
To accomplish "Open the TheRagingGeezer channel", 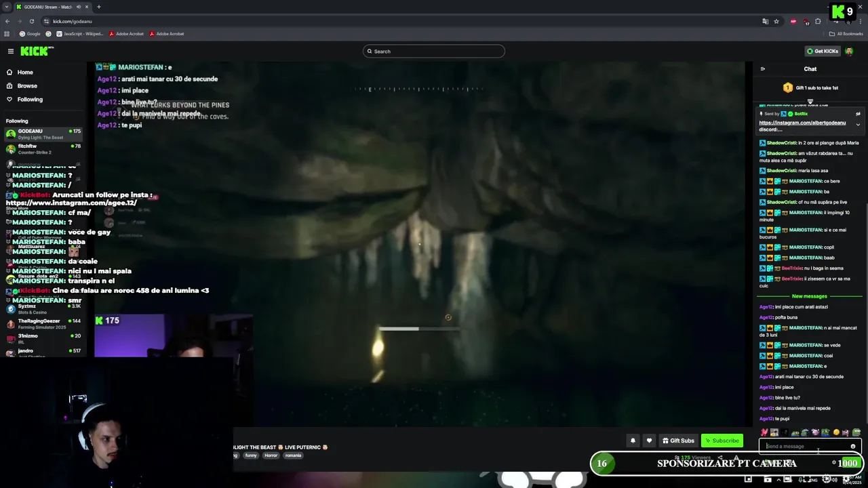I will click(x=43, y=324).
